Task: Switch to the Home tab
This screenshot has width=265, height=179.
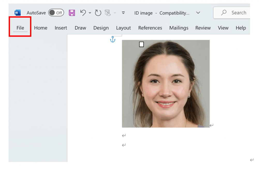Action: 41,28
